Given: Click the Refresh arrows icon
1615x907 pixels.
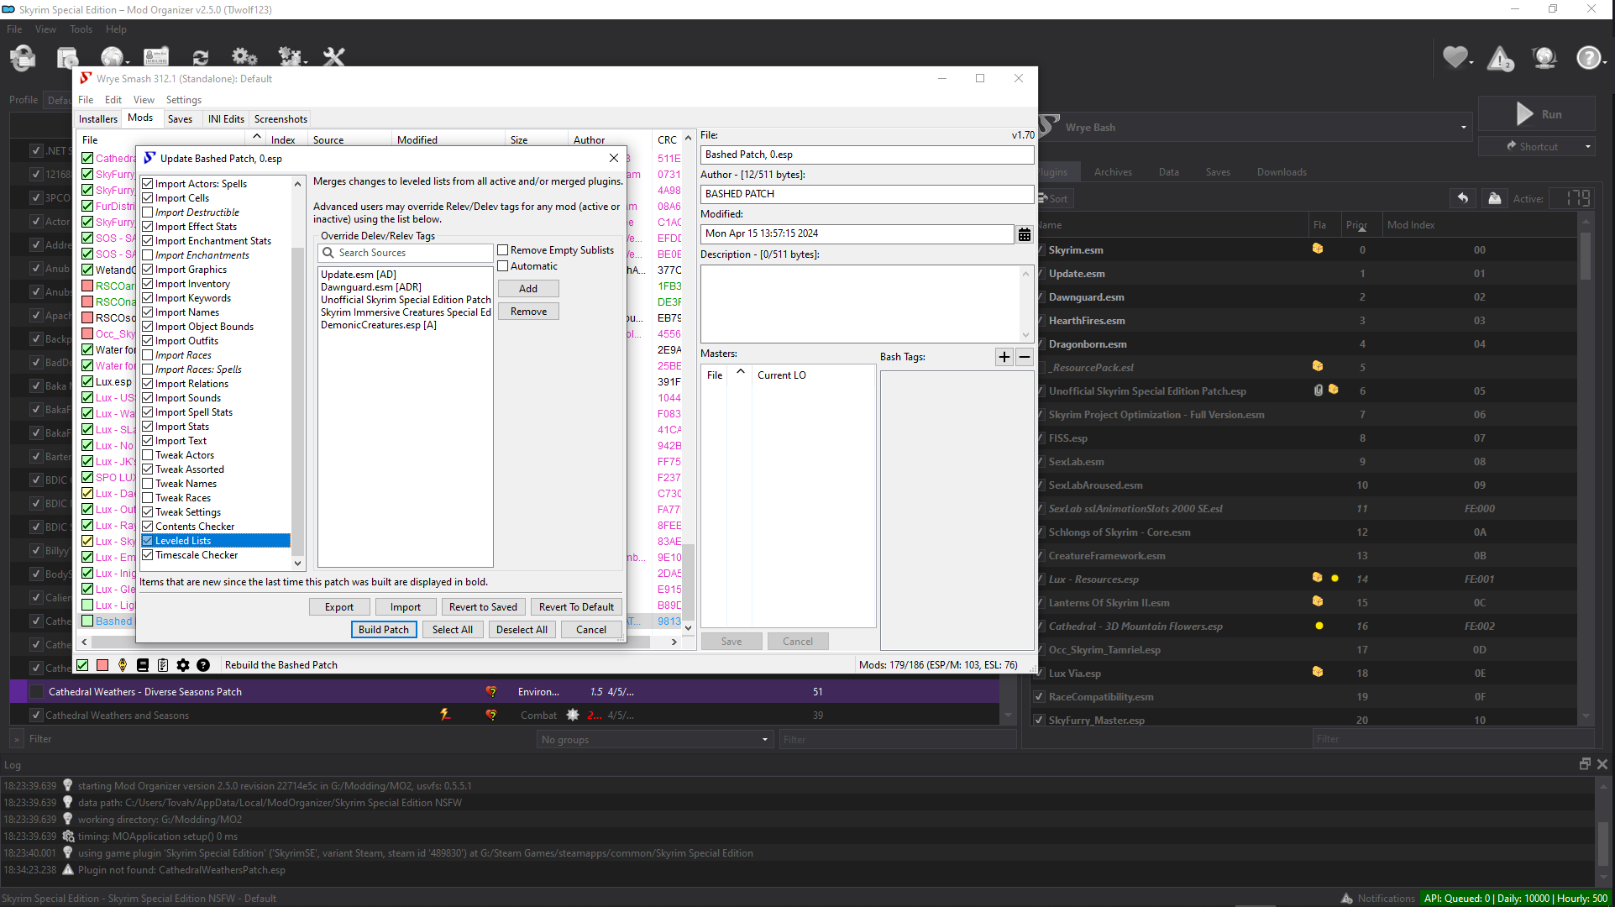Looking at the screenshot, I should [x=200, y=57].
